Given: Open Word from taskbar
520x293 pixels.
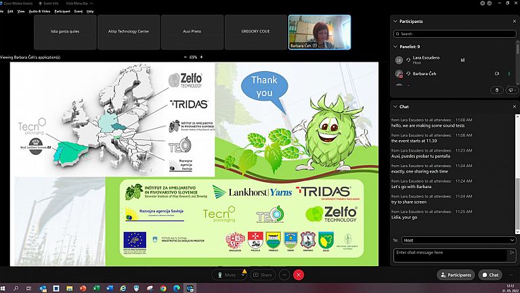Looking at the screenshot, I should (x=110, y=288).
